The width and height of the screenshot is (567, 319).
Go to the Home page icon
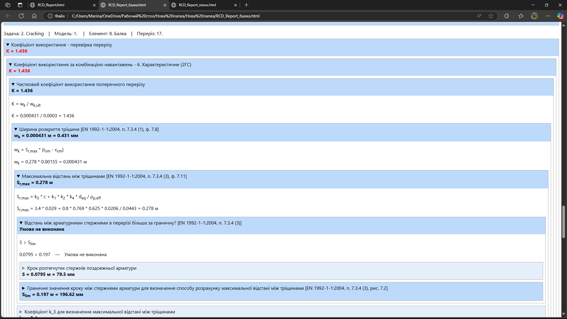(34, 16)
